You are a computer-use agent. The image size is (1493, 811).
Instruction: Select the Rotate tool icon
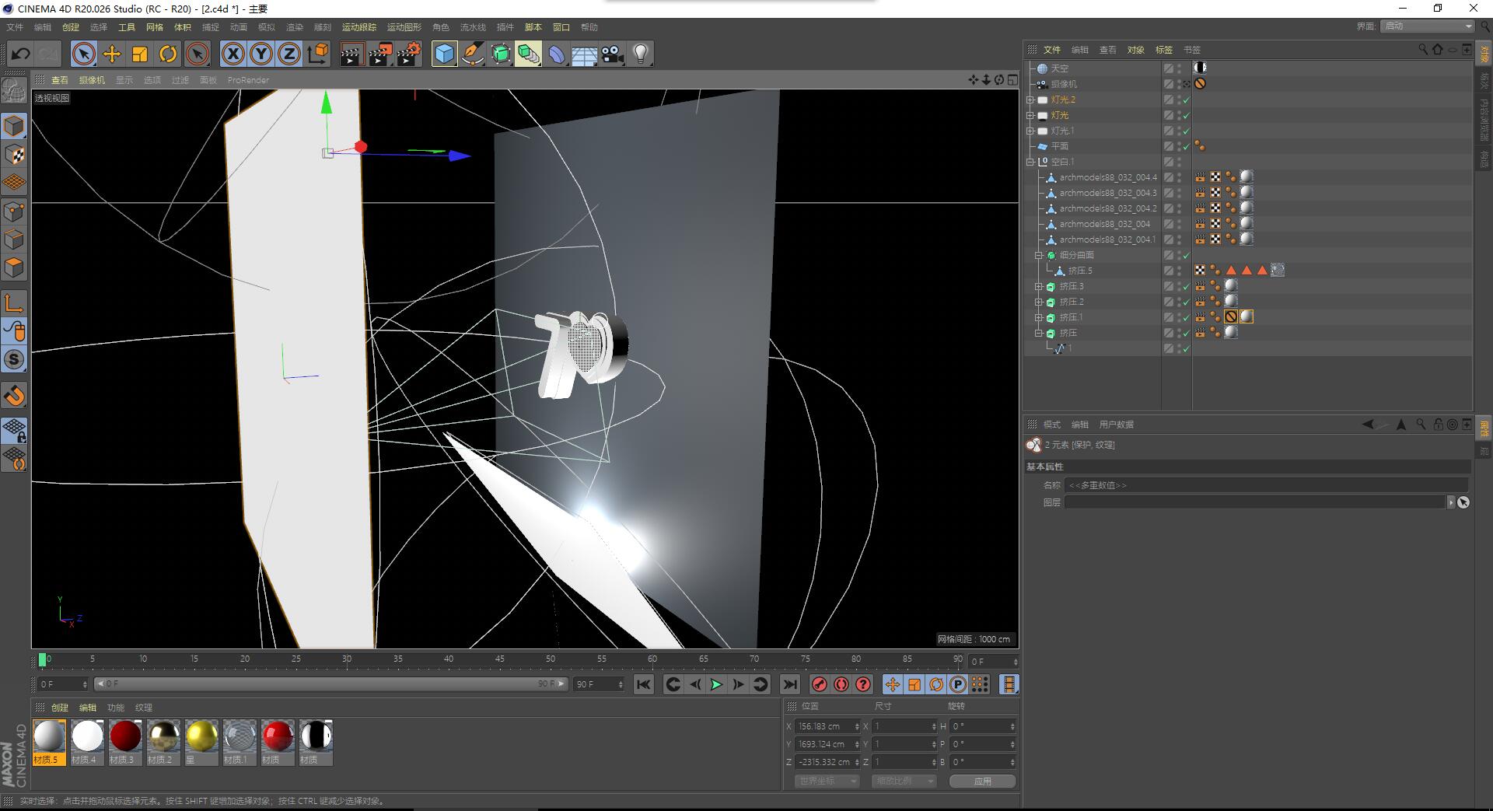point(168,54)
